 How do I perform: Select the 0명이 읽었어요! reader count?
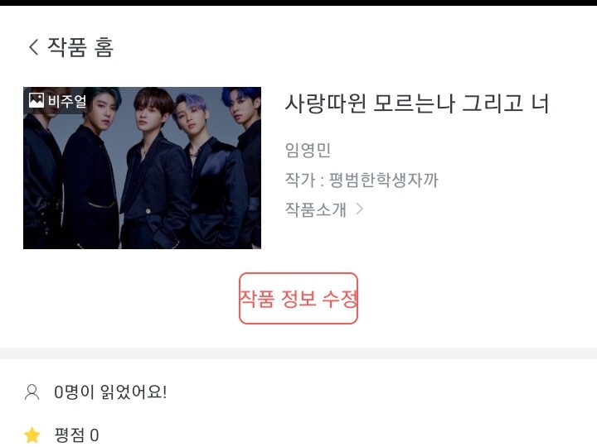[x=110, y=392]
